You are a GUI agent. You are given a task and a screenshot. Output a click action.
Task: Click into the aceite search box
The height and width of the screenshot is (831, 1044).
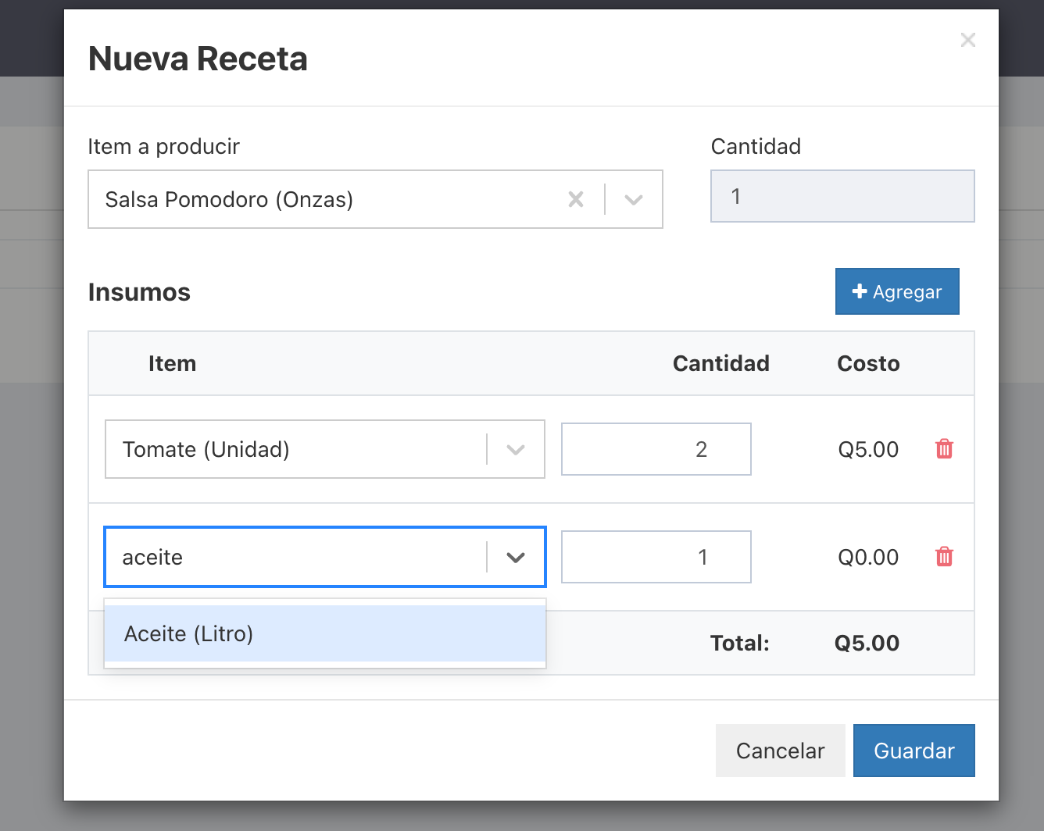click(x=297, y=557)
